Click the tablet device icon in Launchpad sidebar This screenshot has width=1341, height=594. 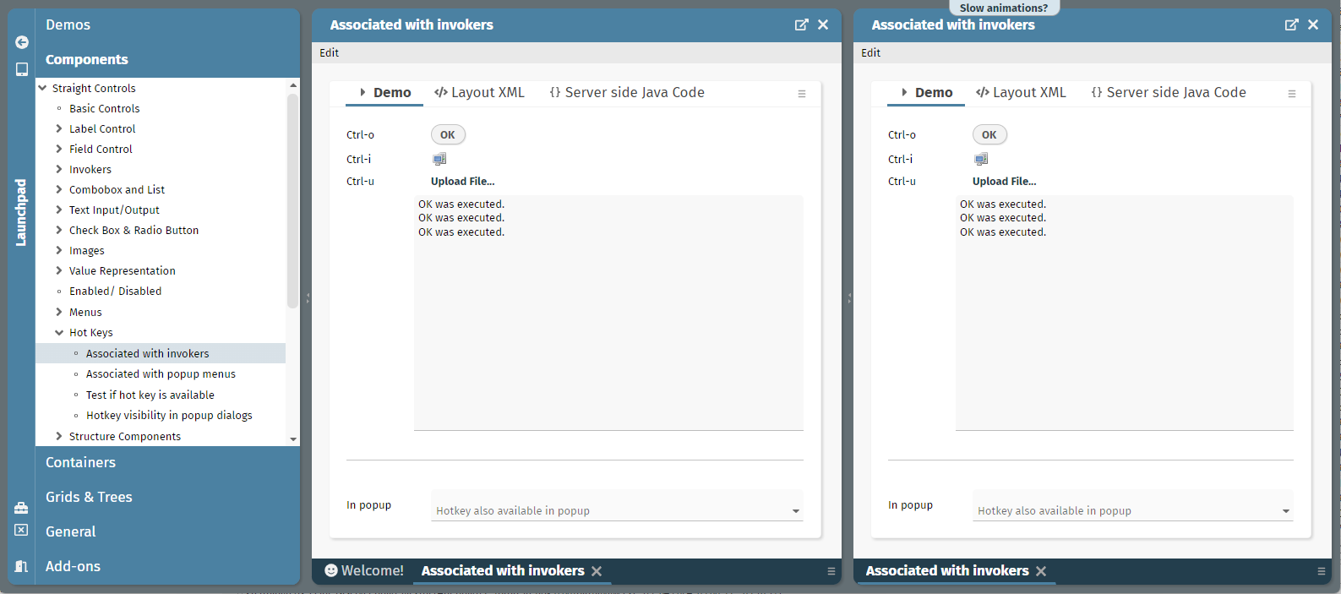tap(22, 69)
